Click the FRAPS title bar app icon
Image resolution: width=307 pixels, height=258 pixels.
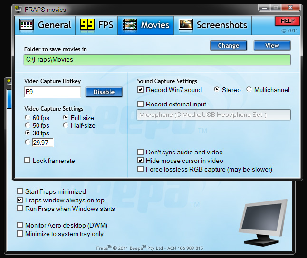click(x=18, y=9)
